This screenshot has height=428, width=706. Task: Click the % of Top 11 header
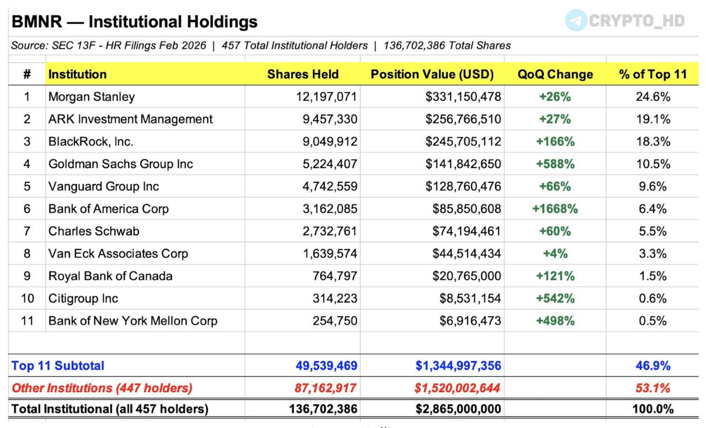(x=653, y=74)
